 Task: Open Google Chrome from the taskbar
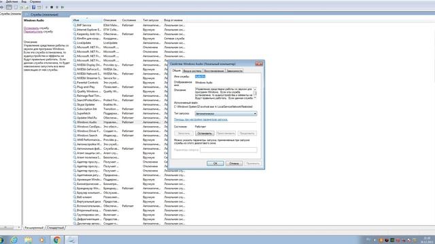coord(57,239)
